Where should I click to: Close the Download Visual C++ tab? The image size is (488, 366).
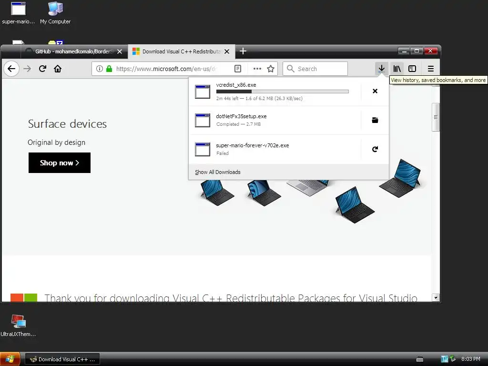coord(227,51)
